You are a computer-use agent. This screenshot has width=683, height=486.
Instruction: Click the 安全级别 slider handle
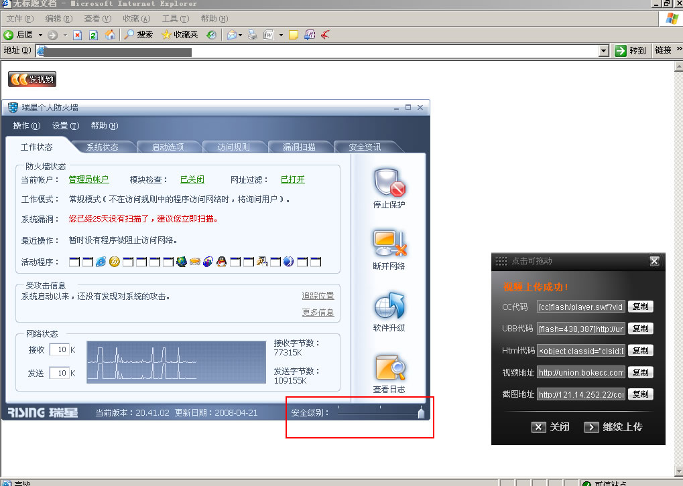[x=421, y=412]
